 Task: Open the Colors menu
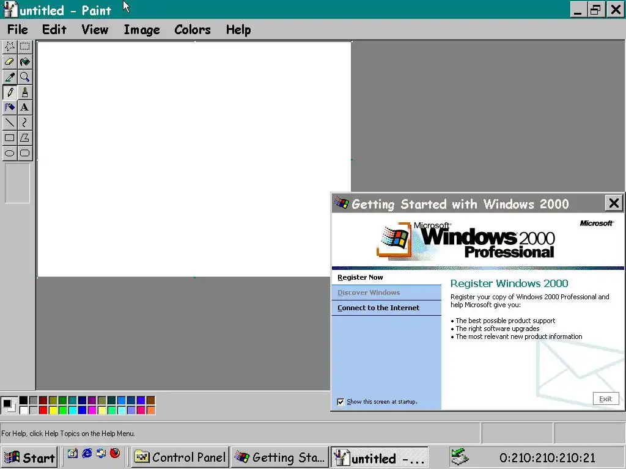click(x=193, y=29)
